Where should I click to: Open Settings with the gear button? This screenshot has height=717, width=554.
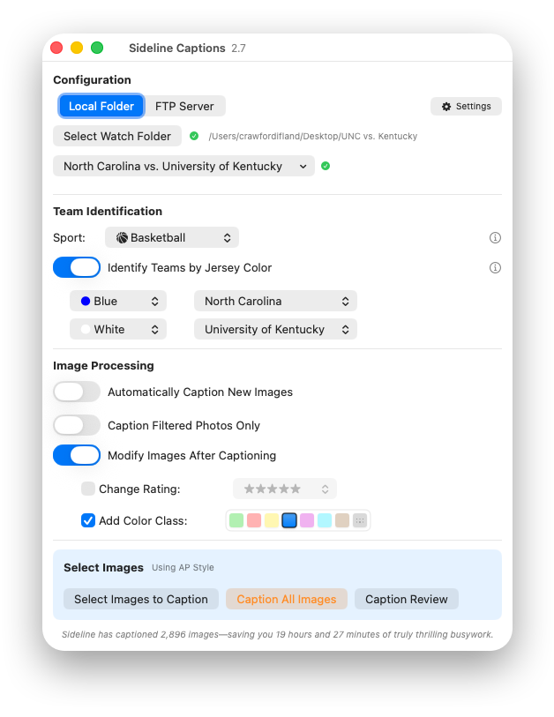click(x=466, y=106)
